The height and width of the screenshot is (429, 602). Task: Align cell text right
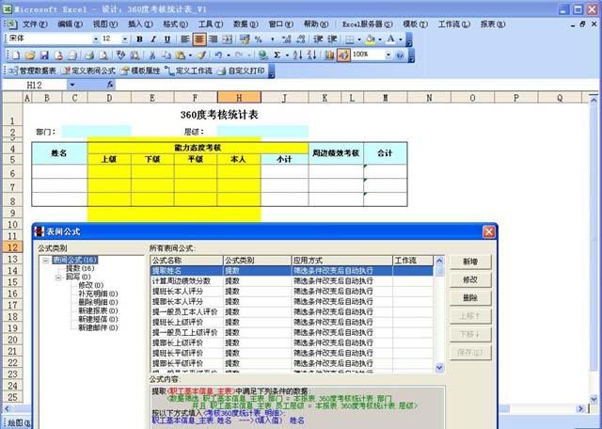point(214,40)
